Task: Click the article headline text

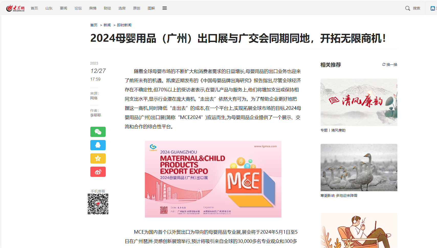Action: [238, 38]
